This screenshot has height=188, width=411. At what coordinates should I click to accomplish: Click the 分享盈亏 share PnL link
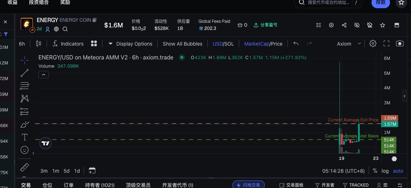[265, 25]
